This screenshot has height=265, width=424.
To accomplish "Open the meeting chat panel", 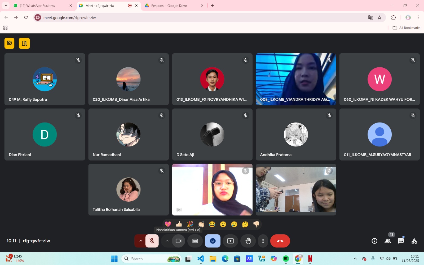I will (x=401, y=241).
